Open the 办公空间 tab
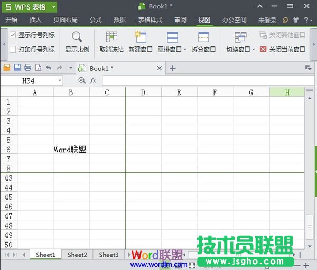Screen dimensions: 317x270 (x=234, y=20)
